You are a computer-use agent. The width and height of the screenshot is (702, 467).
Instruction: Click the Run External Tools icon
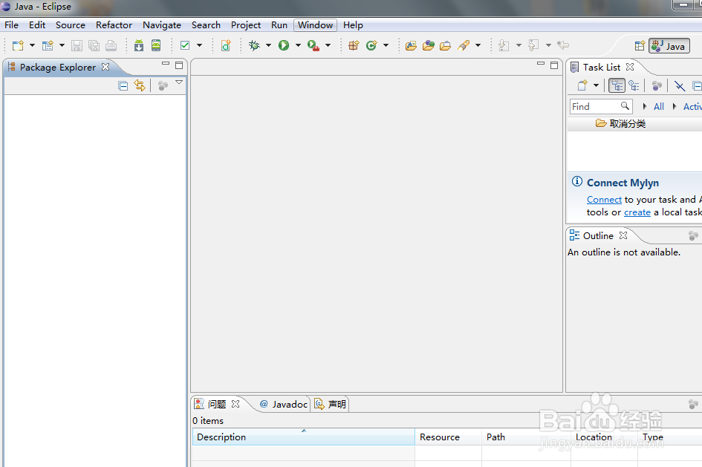(313, 45)
